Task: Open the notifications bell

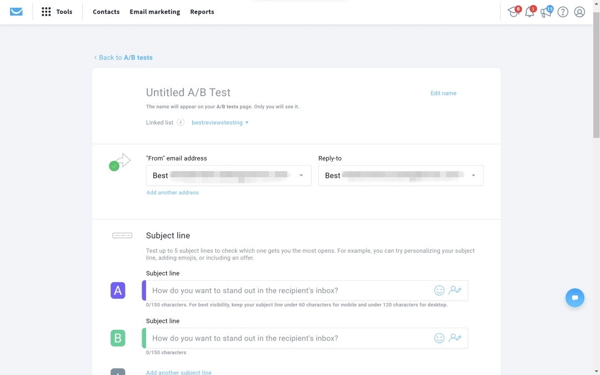Action: (x=530, y=12)
